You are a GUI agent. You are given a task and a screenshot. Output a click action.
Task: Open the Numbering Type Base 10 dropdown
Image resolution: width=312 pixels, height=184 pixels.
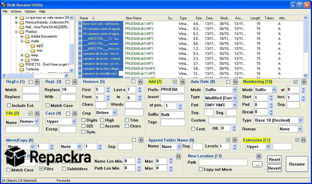click(x=300, y=120)
